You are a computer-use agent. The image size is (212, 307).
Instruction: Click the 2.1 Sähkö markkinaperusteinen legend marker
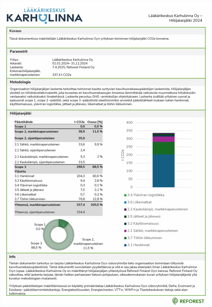tap(125, 231)
